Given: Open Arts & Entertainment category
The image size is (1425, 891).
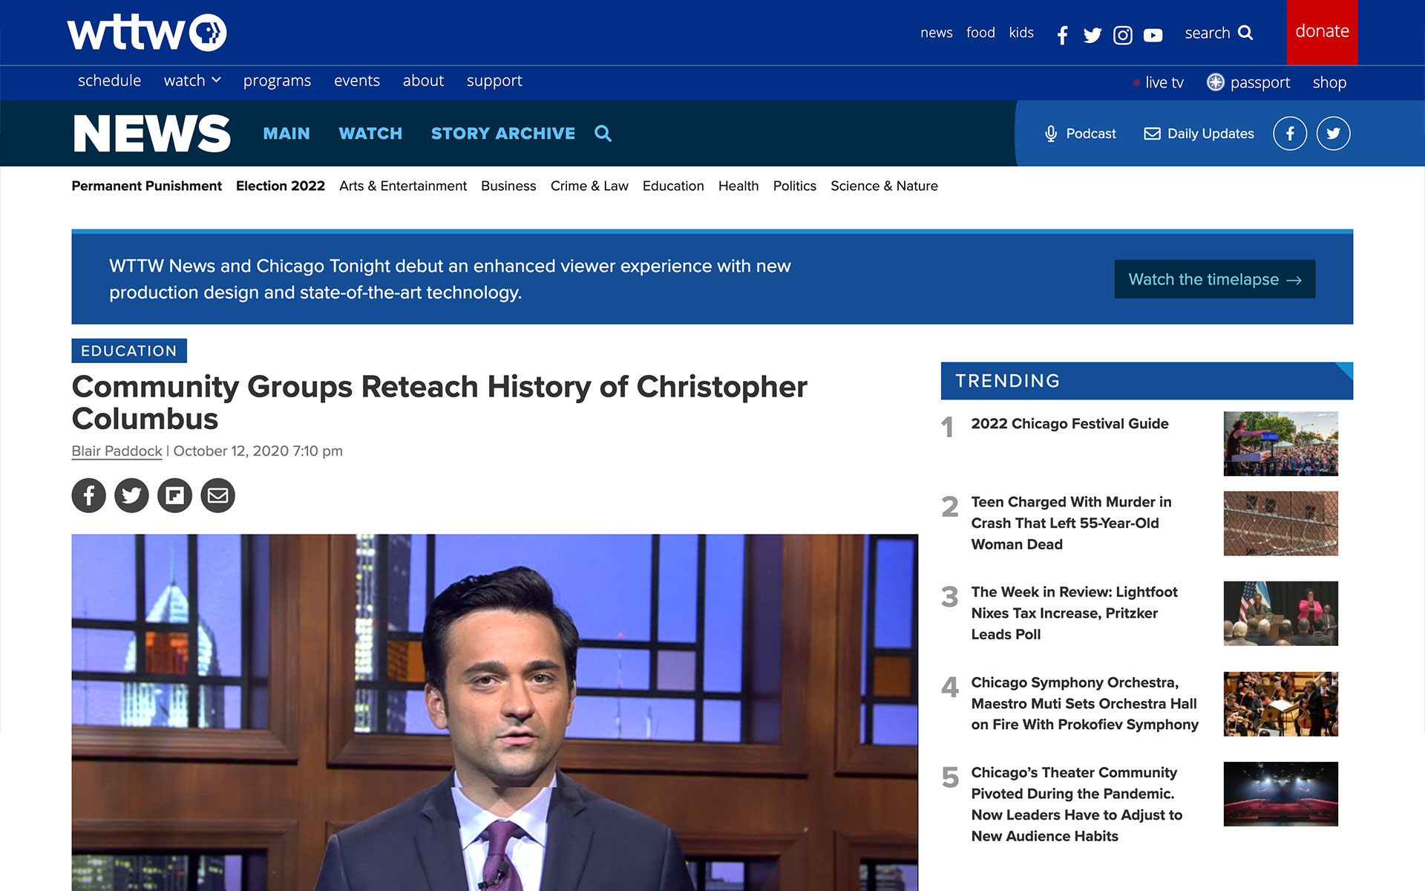Looking at the screenshot, I should point(403,186).
